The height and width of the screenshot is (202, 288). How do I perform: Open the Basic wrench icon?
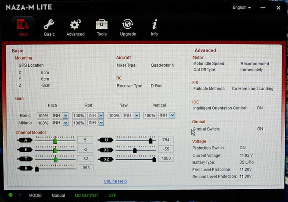point(49,24)
